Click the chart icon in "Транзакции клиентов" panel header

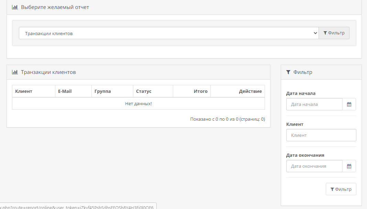click(15, 72)
